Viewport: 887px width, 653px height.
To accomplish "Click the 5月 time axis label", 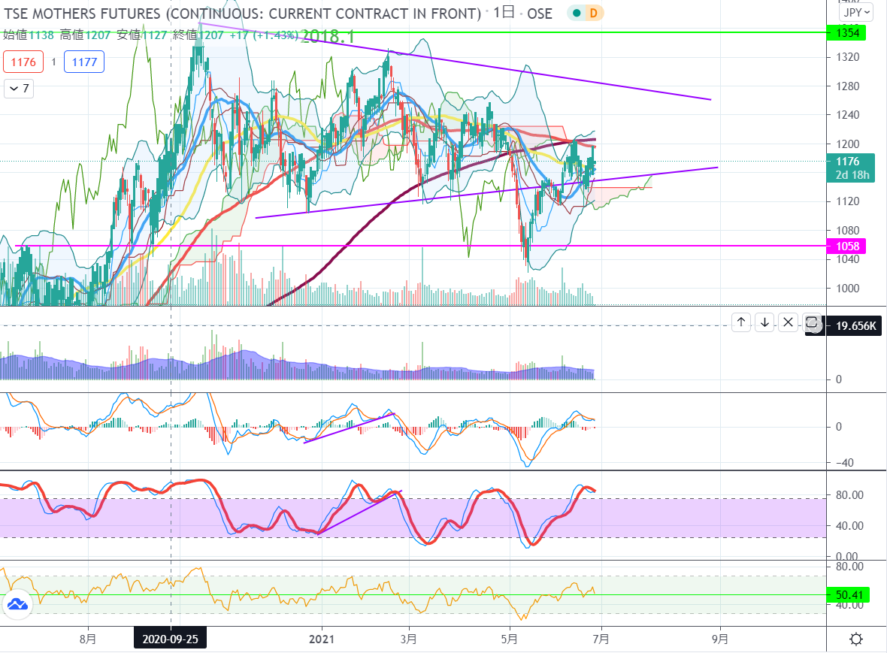I will tap(509, 639).
